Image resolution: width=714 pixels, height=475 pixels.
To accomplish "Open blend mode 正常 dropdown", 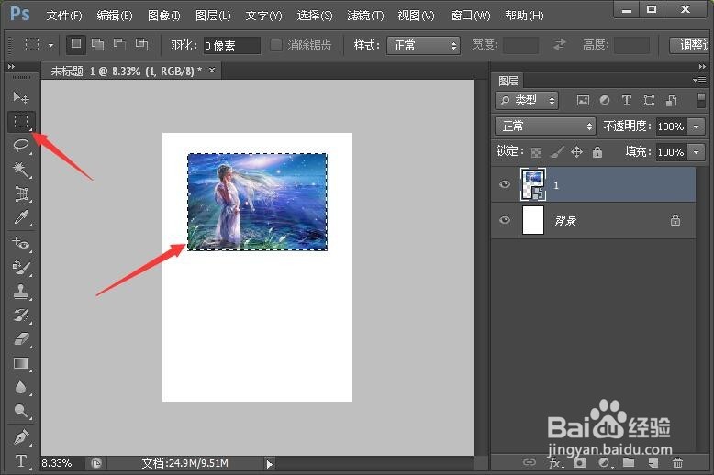I will [x=545, y=126].
